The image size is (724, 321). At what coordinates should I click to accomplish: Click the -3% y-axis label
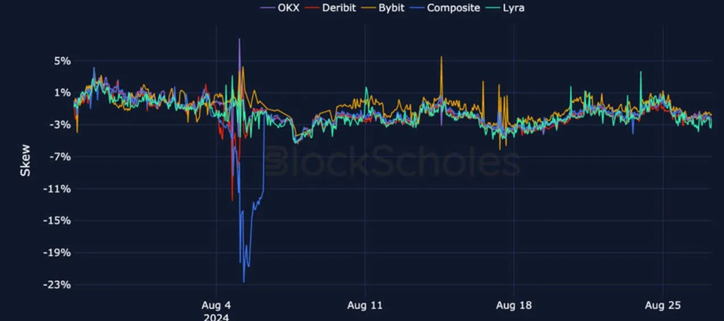pyautogui.click(x=61, y=125)
